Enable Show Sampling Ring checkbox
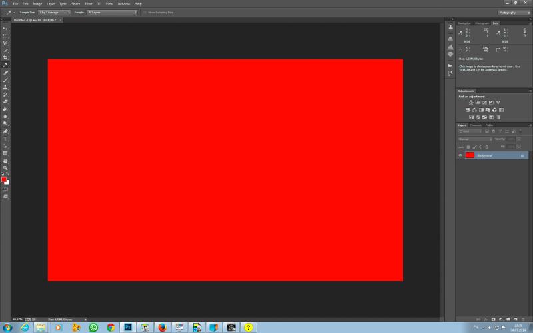 point(145,13)
